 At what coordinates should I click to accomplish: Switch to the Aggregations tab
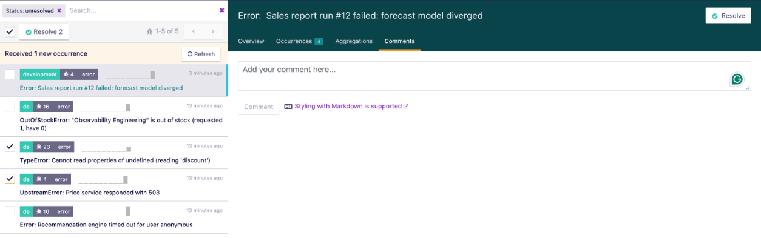pos(354,41)
